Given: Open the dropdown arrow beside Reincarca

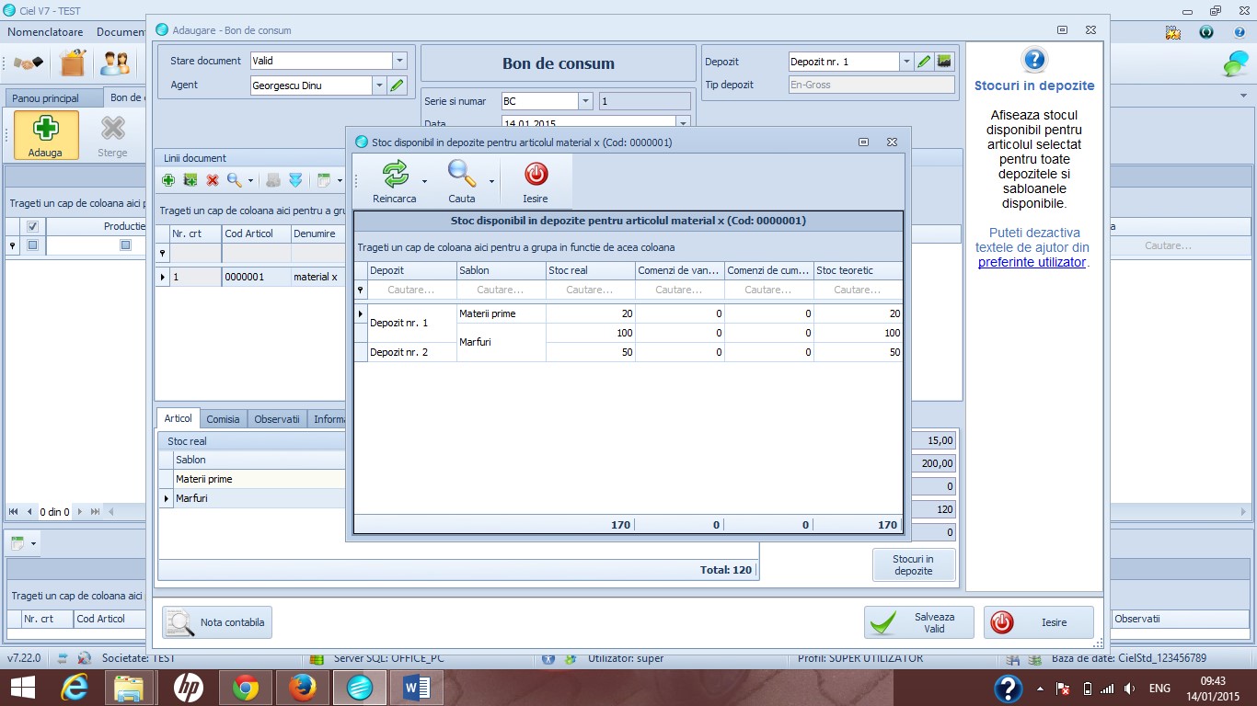Looking at the screenshot, I should [424, 181].
